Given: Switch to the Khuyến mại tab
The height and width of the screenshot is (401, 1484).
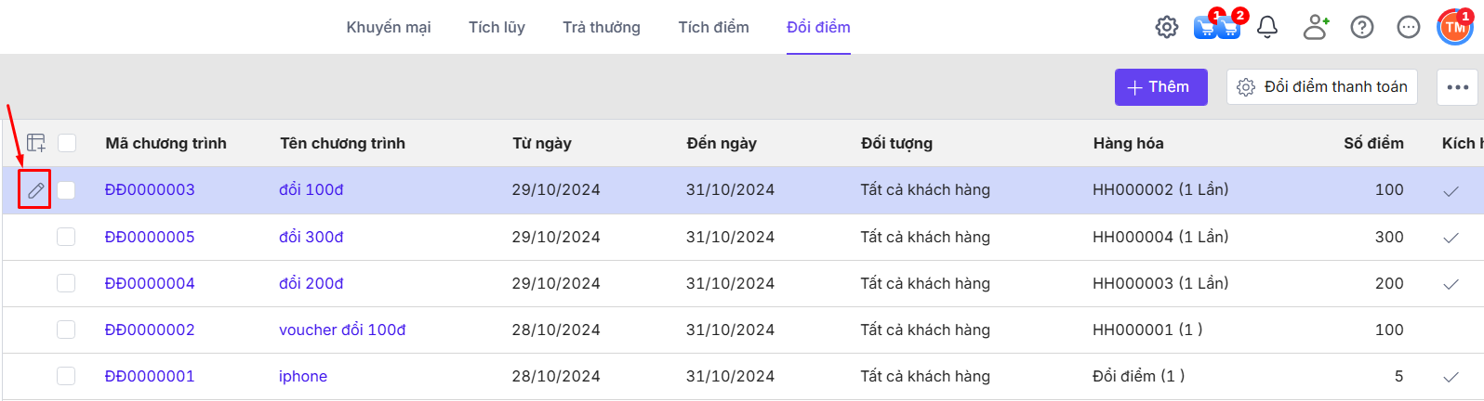Looking at the screenshot, I should tap(389, 27).
